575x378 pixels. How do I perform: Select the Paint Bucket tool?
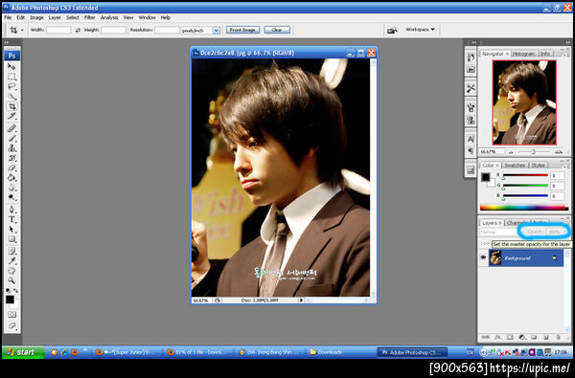click(x=11, y=178)
